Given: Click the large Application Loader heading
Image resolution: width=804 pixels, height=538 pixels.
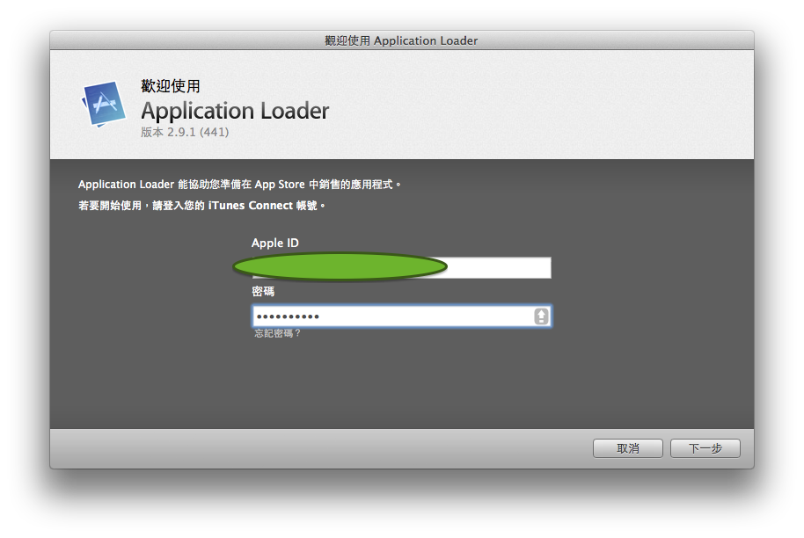Looking at the screenshot, I should (235, 111).
